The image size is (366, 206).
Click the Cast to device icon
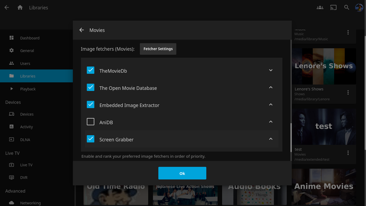[x=333, y=8]
